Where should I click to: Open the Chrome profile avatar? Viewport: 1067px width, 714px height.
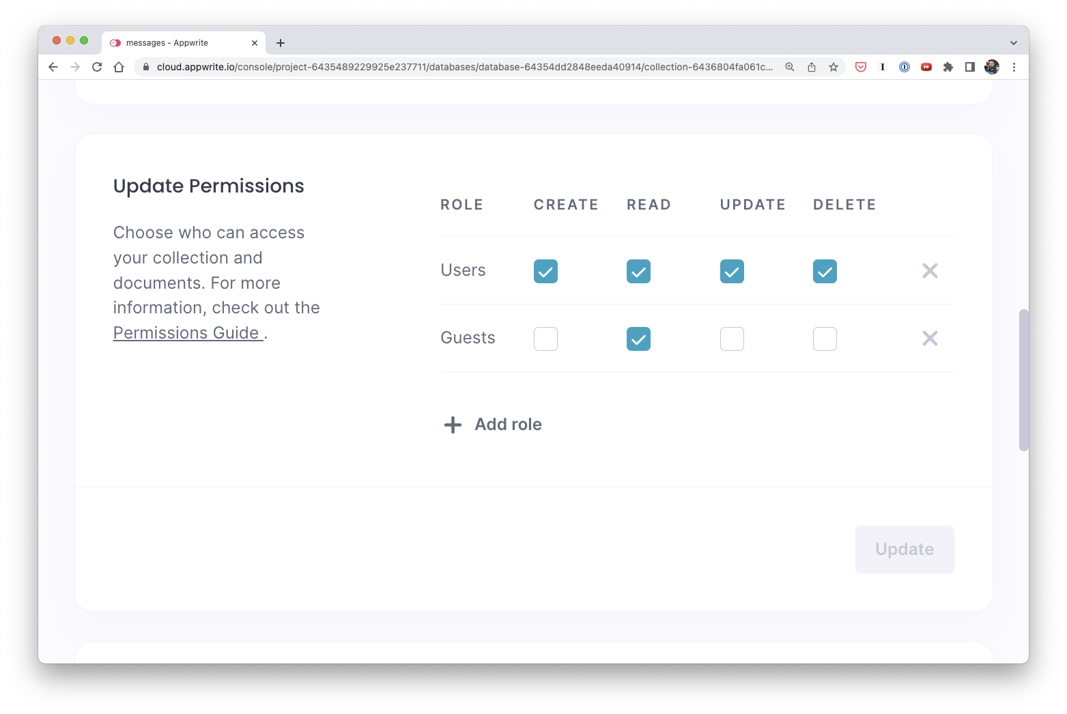992,67
